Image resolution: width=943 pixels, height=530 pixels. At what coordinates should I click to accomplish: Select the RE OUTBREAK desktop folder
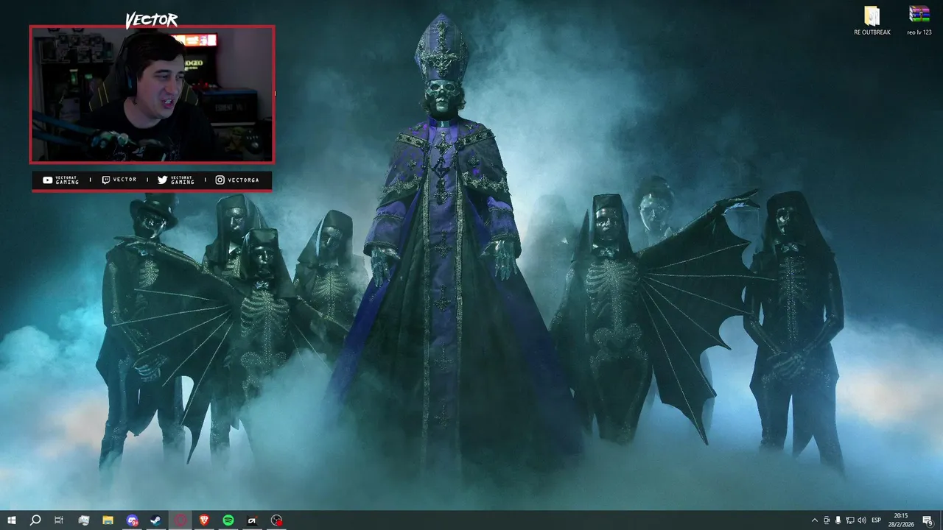(872, 21)
